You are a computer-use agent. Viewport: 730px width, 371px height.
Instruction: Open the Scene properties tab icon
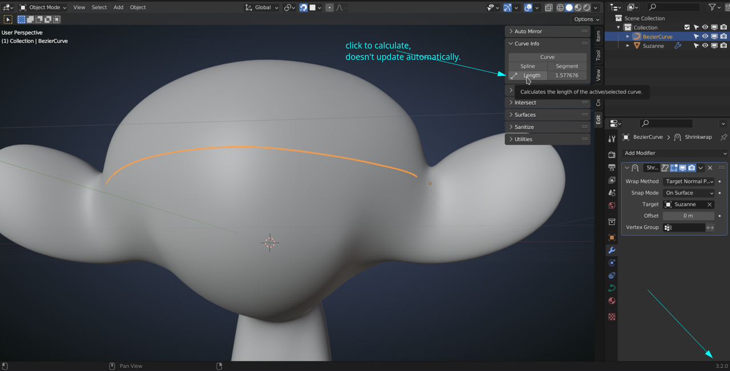pyautogui.click(x=612, y=193)
